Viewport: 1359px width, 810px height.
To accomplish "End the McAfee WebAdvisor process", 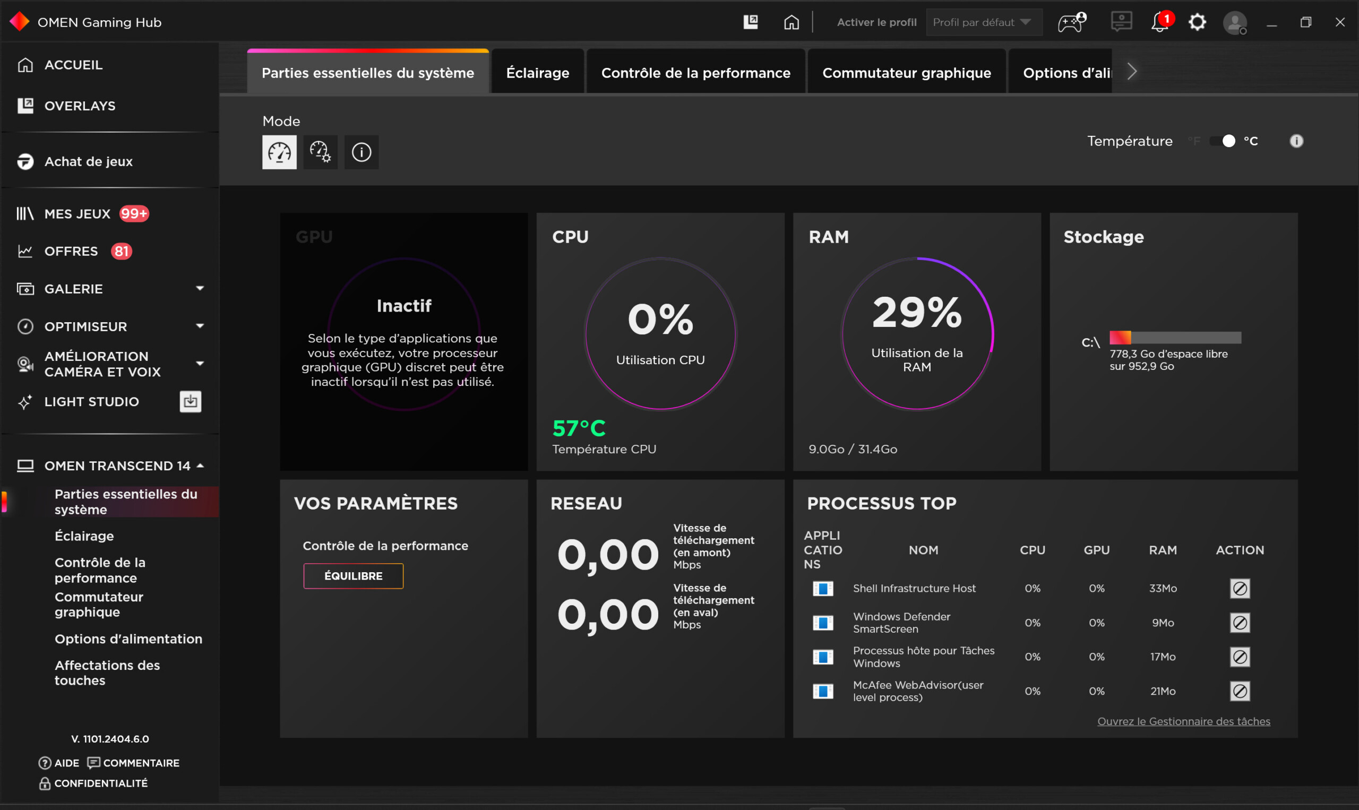I will 1240,691.
